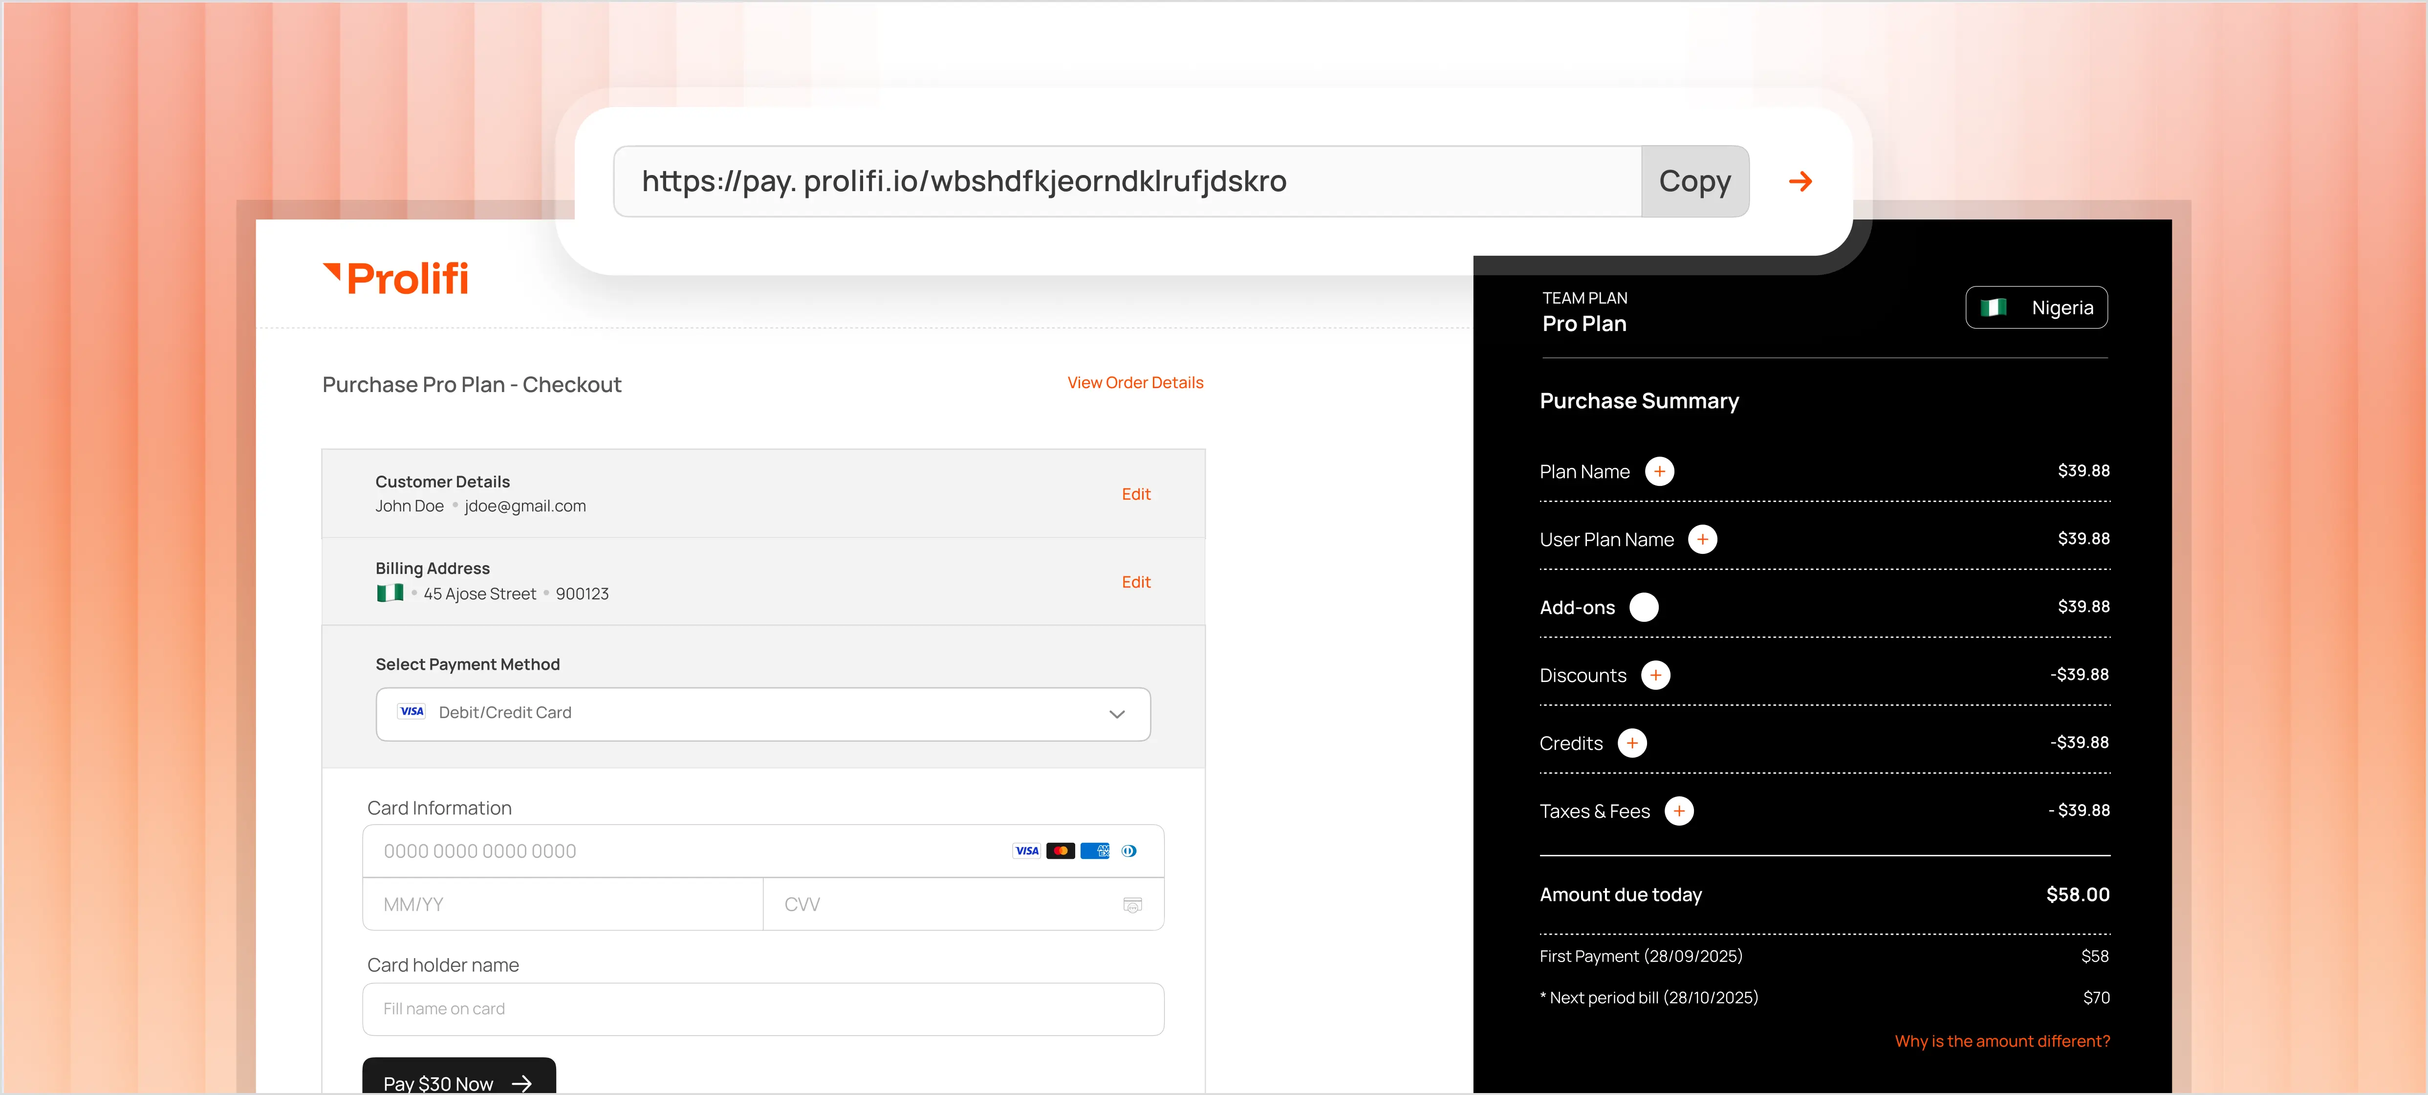Toggle the Add-ons selection circle
Screen dimensions: 2428x1095
(1646, 608)
